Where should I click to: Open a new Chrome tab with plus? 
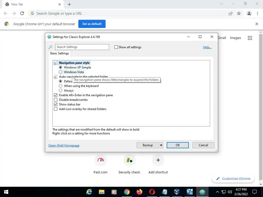(69, 4)
